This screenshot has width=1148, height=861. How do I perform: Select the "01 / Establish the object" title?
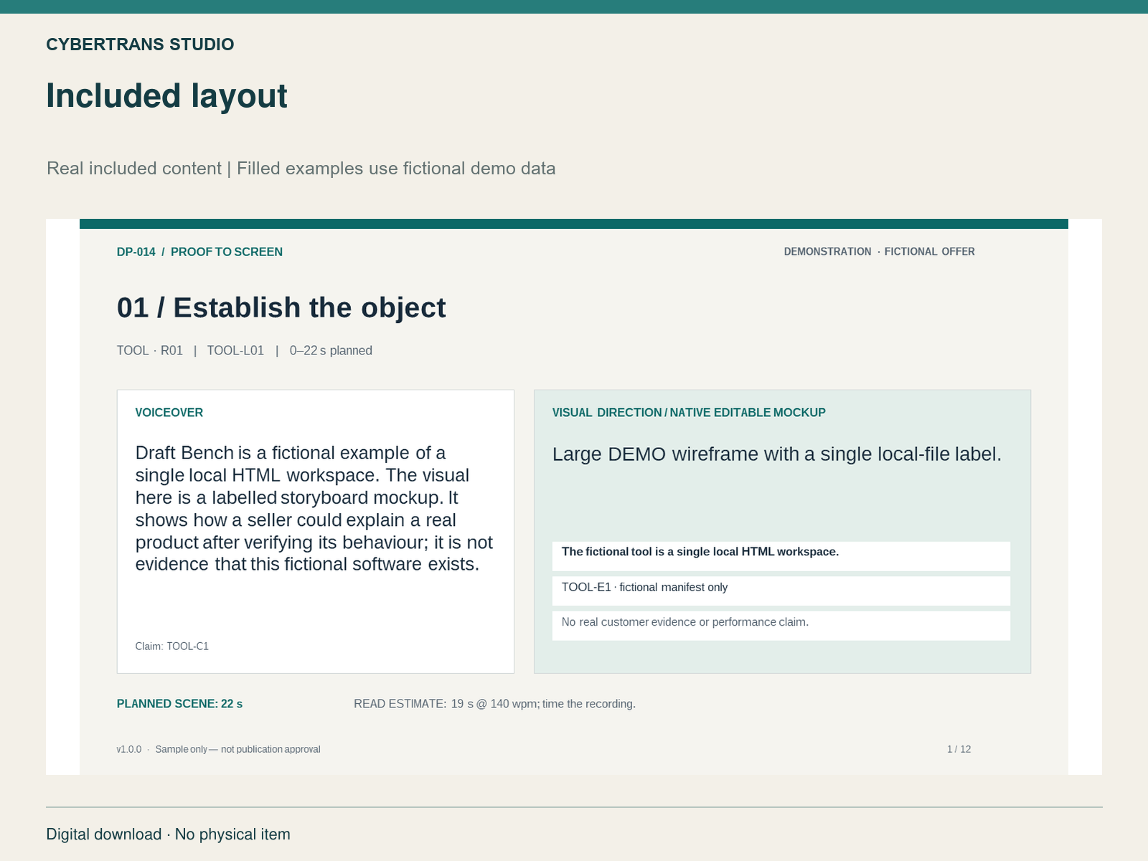coord(281,308)
